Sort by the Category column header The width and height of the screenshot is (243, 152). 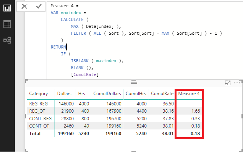[x=39, y=94]
